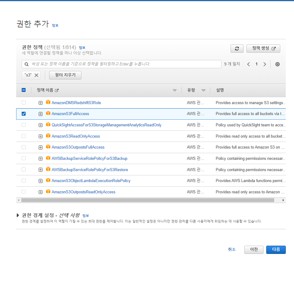Sort by 정책 이름 column arrow

[x=174, y=90]
